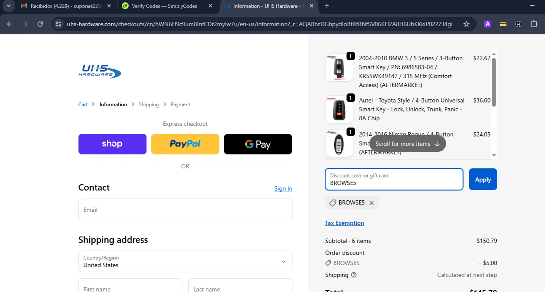Open a new browser tab
The width and height of the screenshot is (545, 292).
[x=327, y=6]
